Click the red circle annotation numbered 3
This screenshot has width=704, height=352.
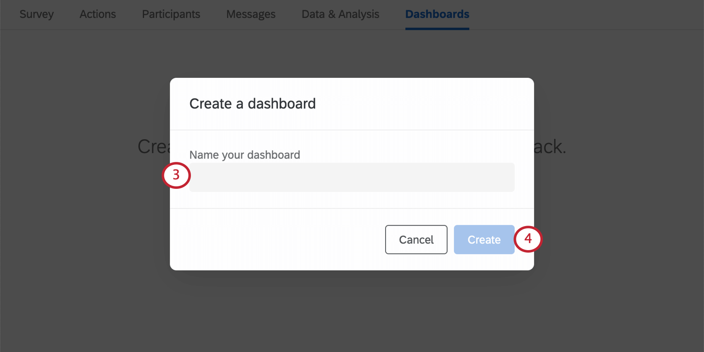pos(176,176)
